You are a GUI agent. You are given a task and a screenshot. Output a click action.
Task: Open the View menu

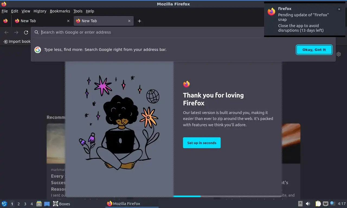click(x=26, y=11)
